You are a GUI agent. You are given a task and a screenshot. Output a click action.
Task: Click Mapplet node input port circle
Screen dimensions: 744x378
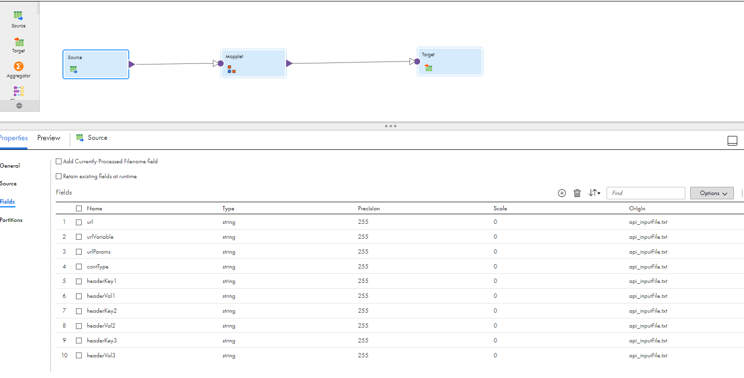221,63
